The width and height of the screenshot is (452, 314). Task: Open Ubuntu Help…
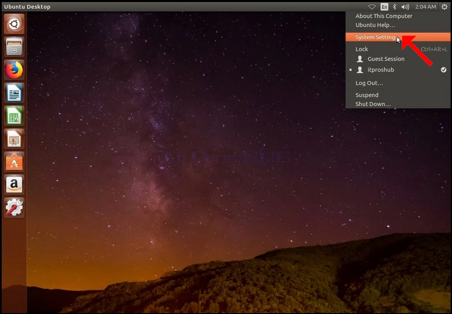tap(398, 25)
